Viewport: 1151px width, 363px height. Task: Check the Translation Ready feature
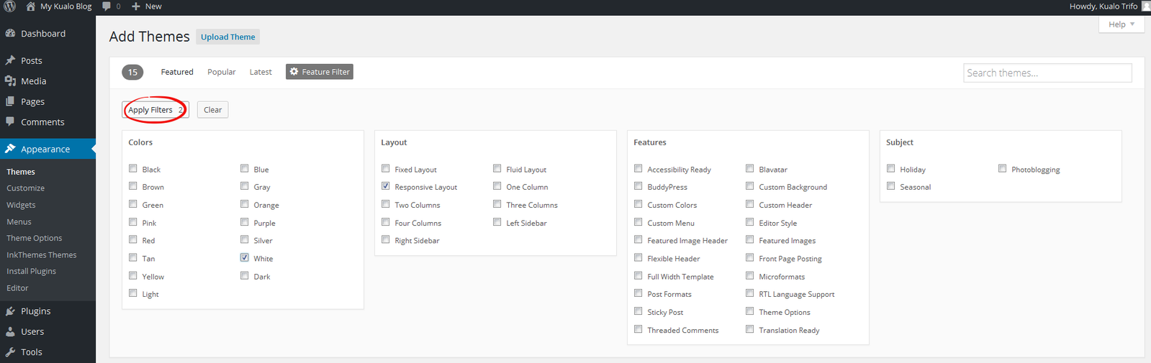[750, 329]
